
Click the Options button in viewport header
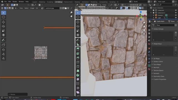pyautogui.click(x=145, y=5)
